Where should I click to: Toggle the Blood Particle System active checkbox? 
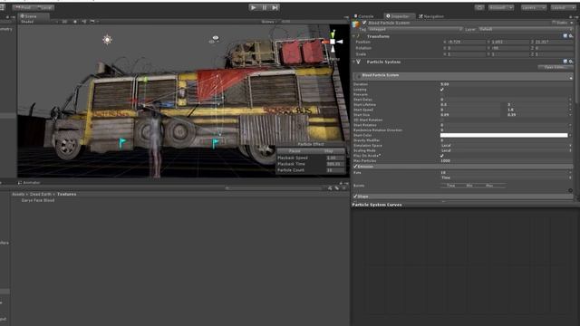coord(364,23)
